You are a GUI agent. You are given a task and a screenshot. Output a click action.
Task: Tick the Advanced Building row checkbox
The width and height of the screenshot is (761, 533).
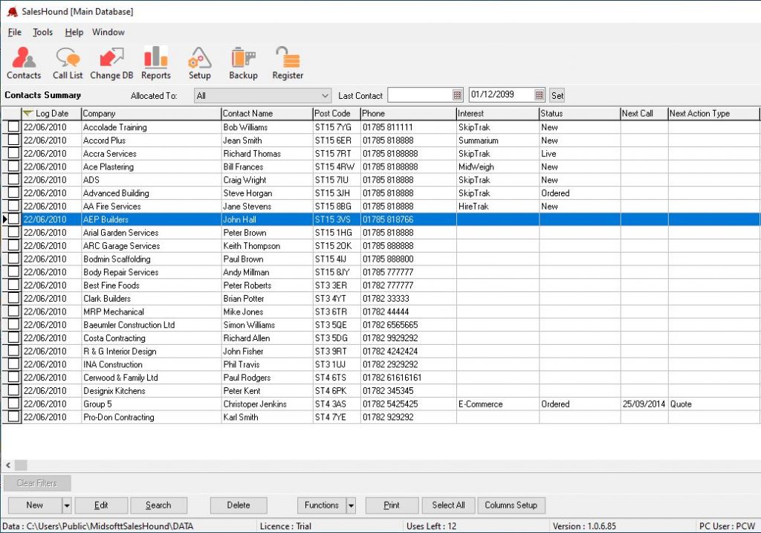(x=13, y=193)
